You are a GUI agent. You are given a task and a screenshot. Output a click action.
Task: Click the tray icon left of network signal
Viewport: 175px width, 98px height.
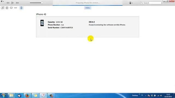pyautogui.click(x=155, y=96)
